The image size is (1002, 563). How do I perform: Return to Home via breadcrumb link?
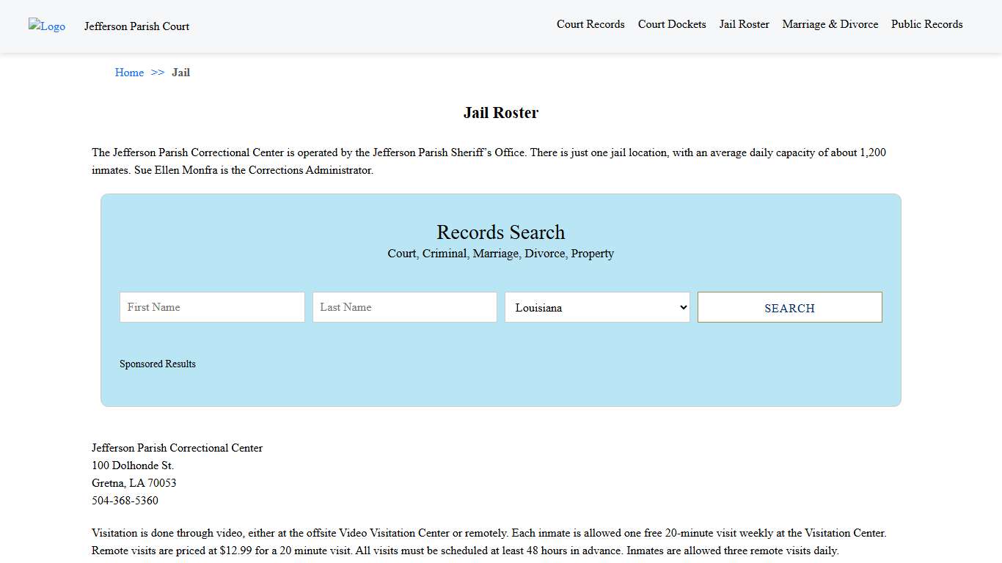pos(129,73)
